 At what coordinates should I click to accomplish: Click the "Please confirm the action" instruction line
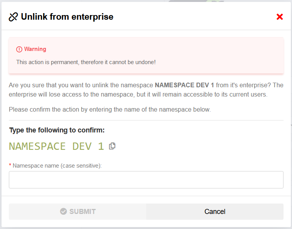point(110,109)
